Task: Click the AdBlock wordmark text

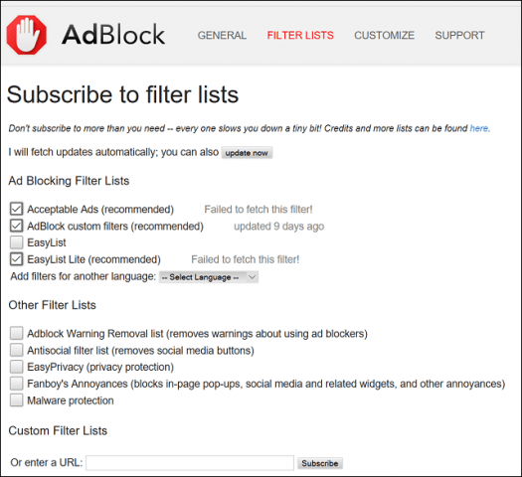Action: click(113, 35)
